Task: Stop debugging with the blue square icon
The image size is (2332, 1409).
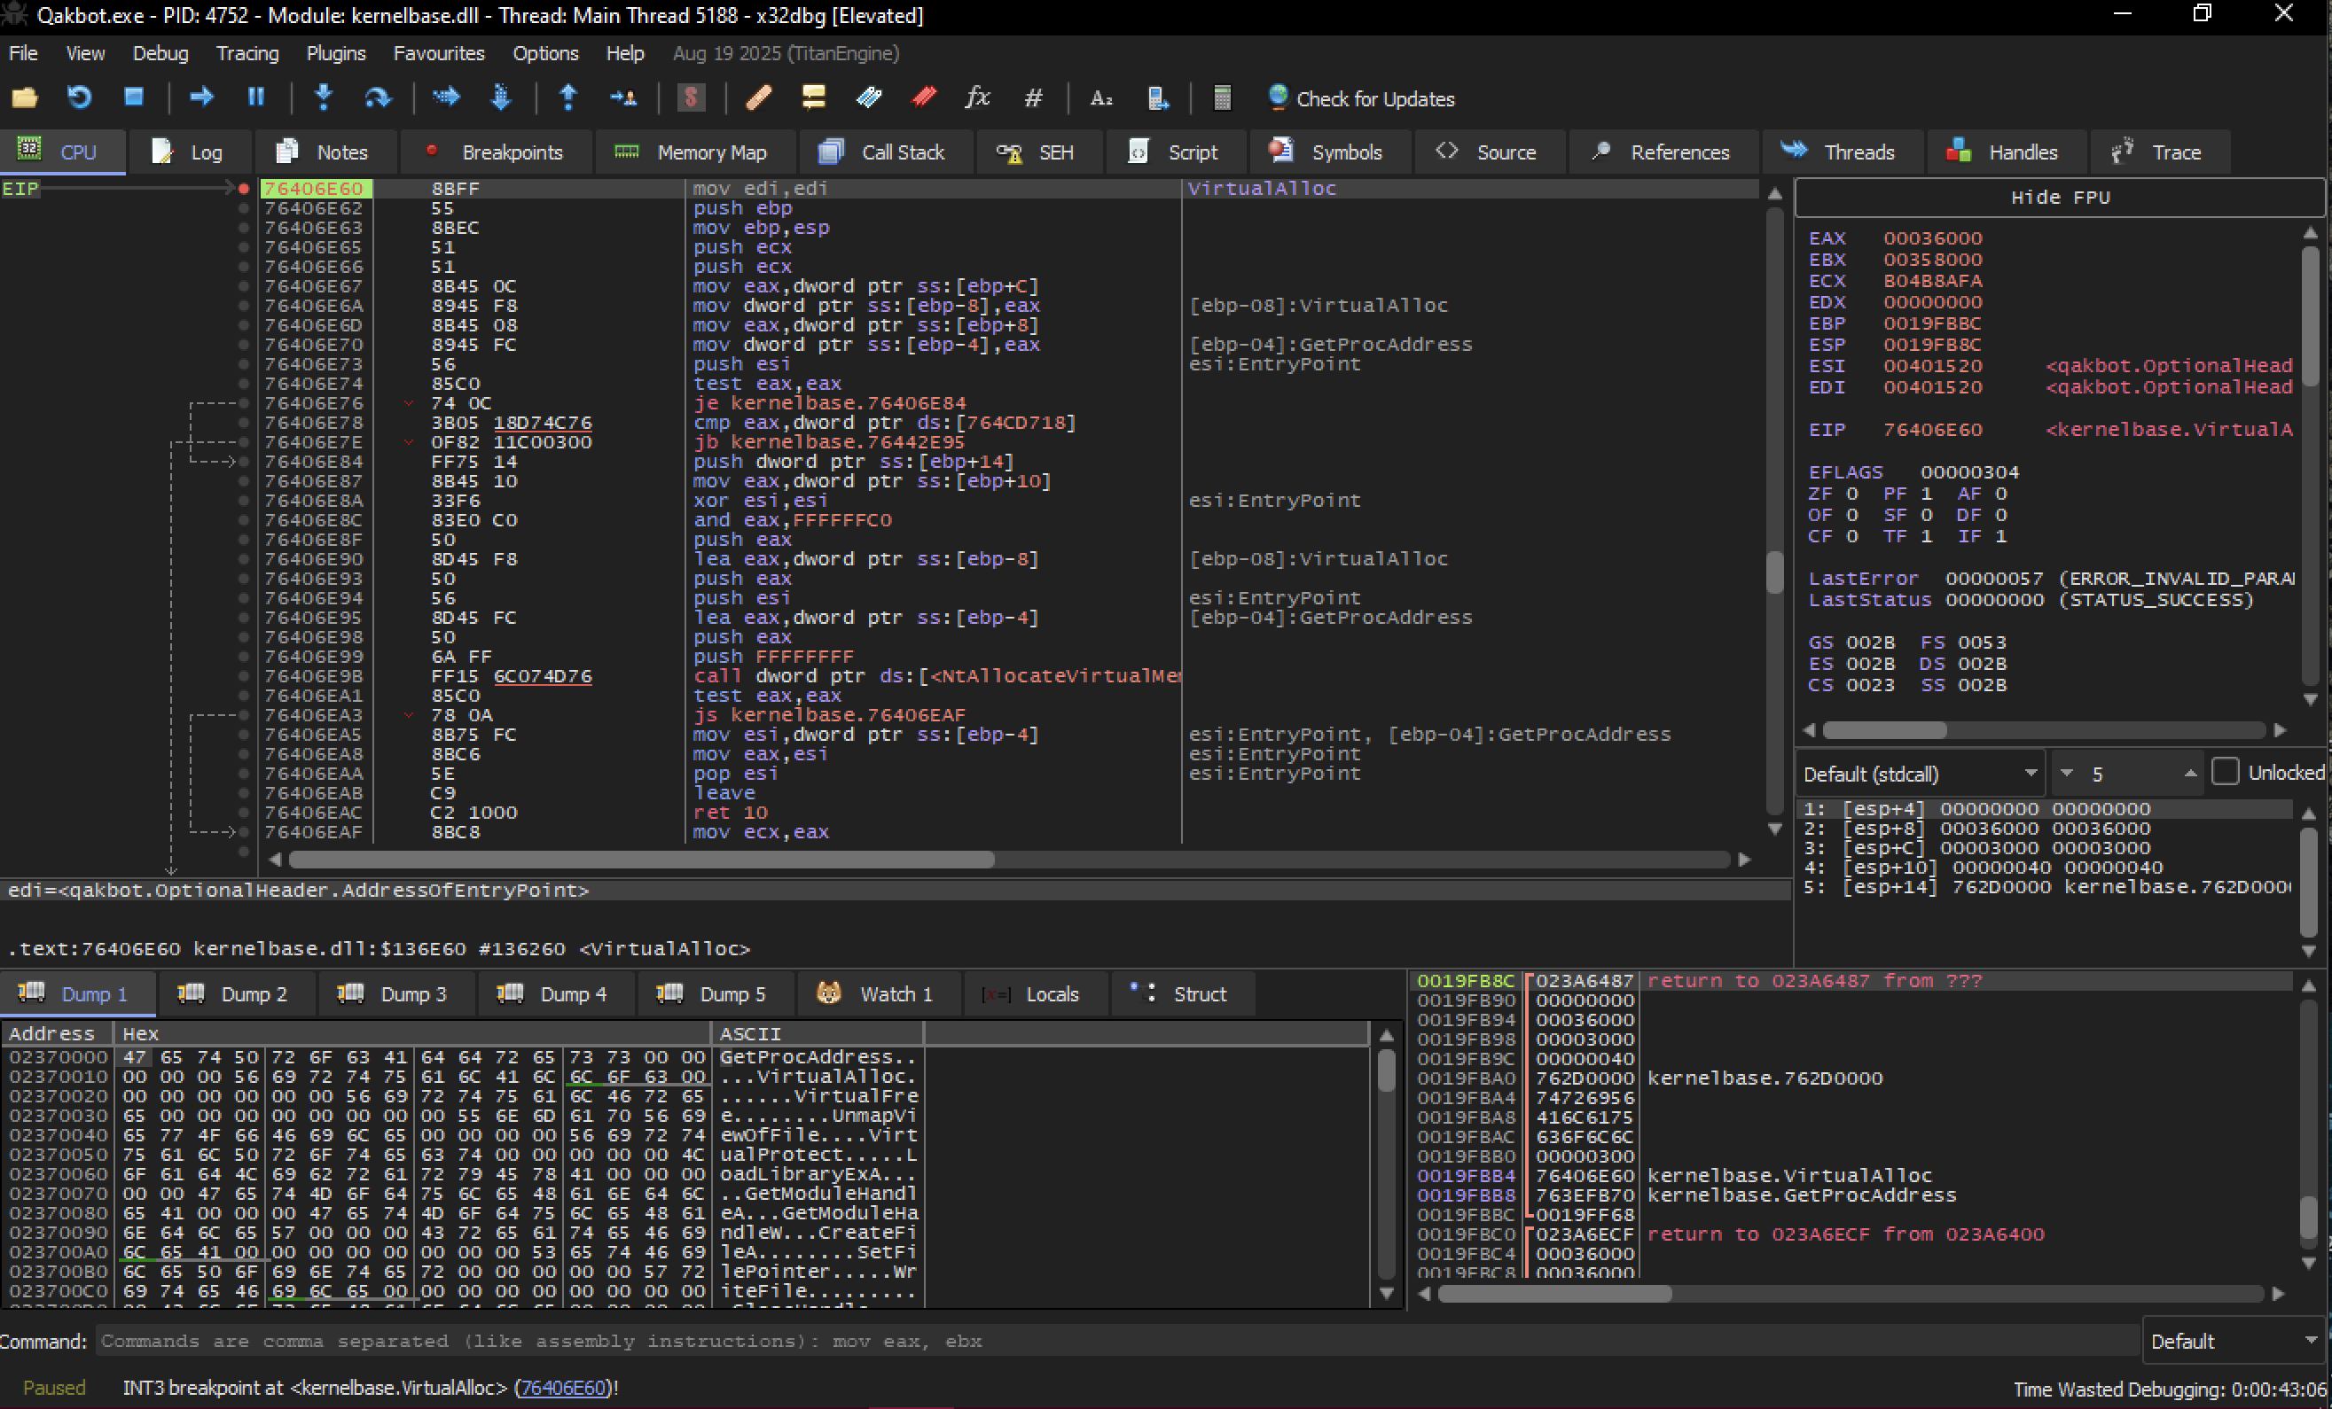Action: (x=133, y=97)
